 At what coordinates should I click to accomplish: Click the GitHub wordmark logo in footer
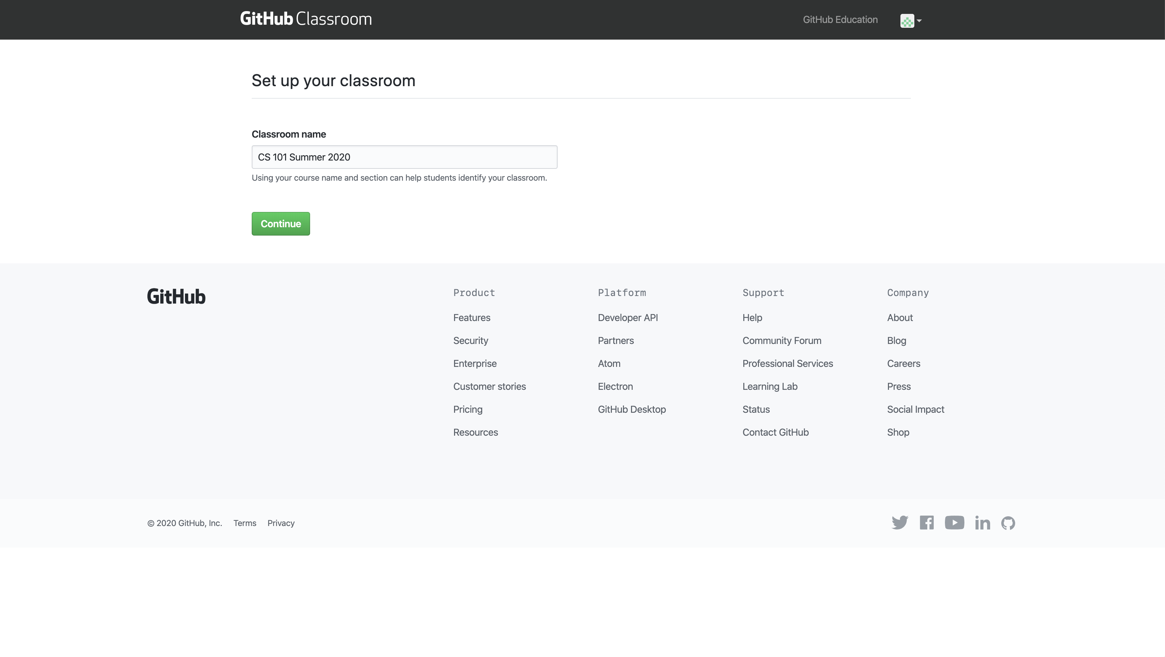[176, 296]
